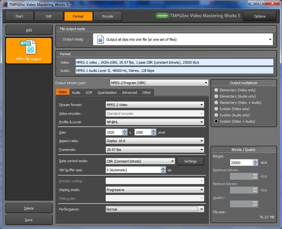The width and height of the screenshot is (282, 229).
Task: Switch to the Advanced tab
Action: click(x=129, y=93)
